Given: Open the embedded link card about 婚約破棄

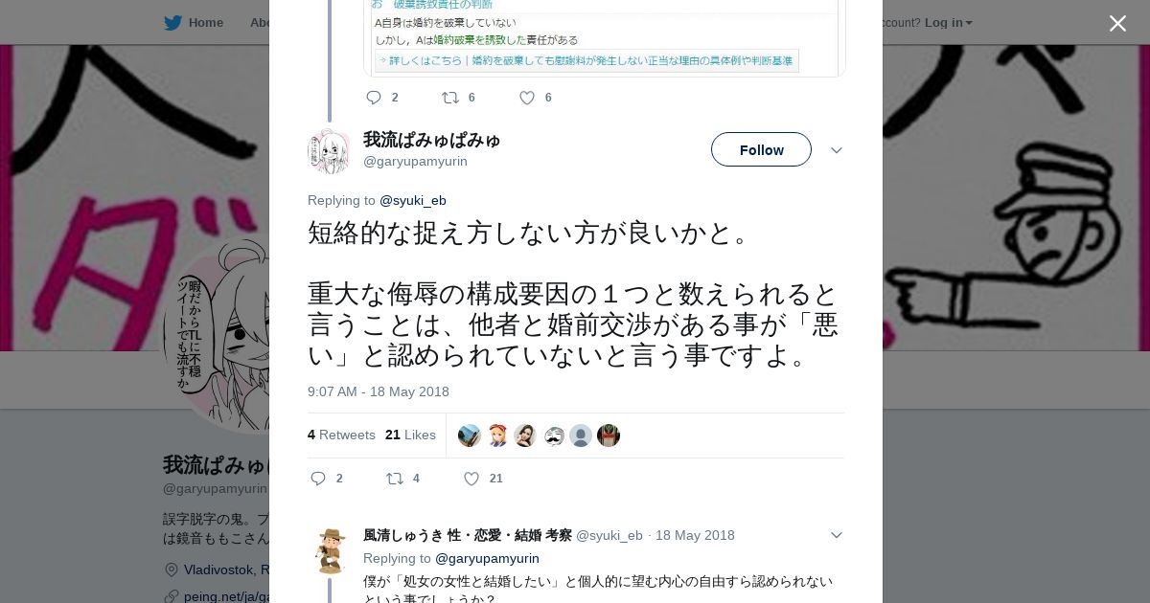Looking at the screenshot, I should pos(605,37).
